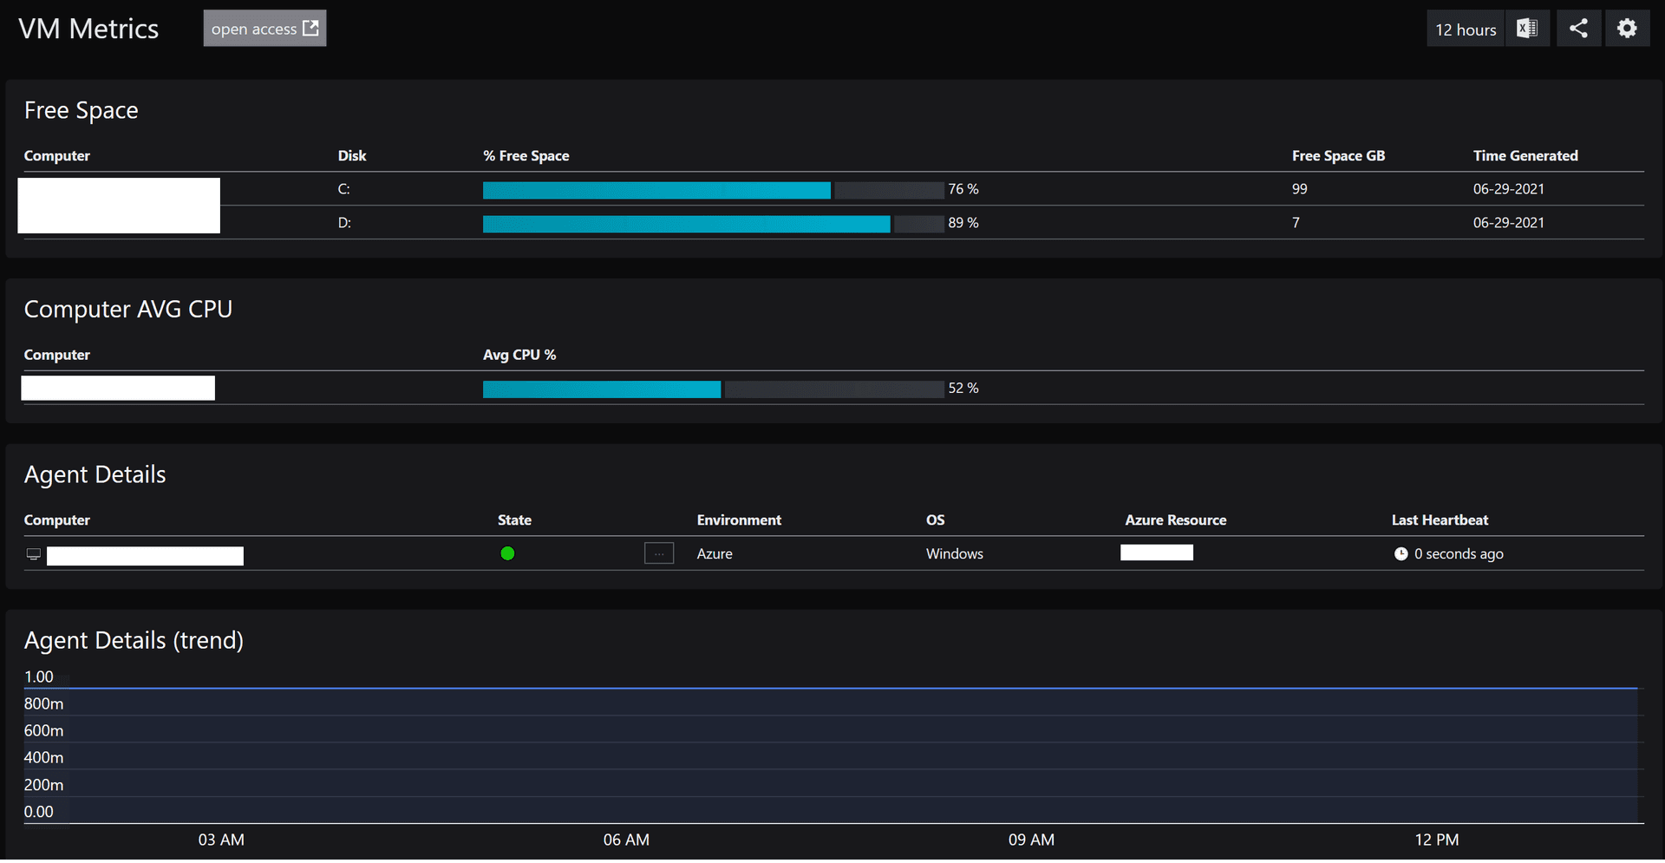Expand the ellipsis menu in the agent row

coord(659,552)
